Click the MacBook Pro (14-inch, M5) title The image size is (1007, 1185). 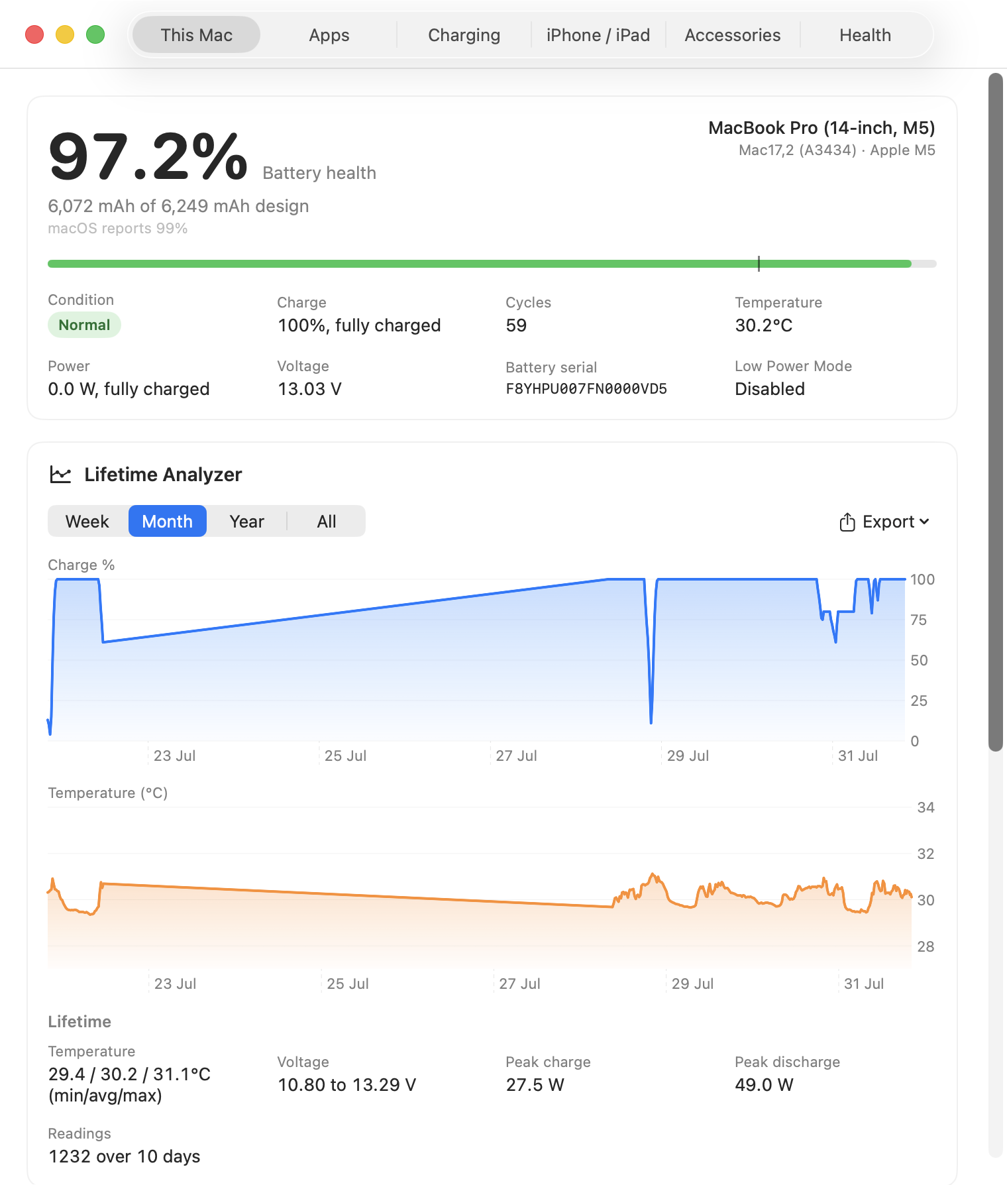coord(821,128)
